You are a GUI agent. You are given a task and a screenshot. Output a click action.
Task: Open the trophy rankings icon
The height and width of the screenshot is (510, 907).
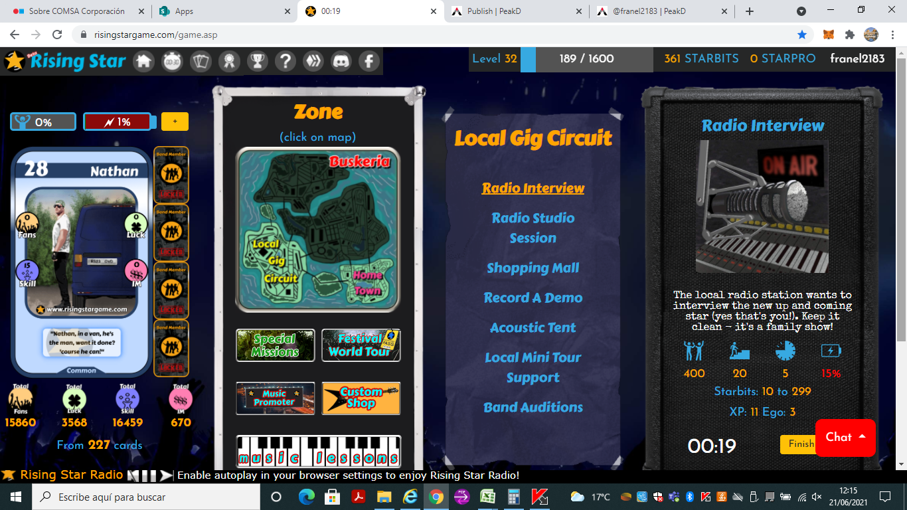point(257,61)
